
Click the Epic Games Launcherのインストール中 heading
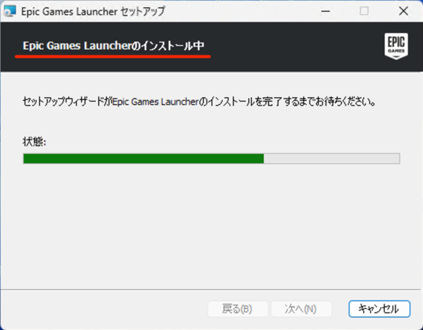pos(114,46)
